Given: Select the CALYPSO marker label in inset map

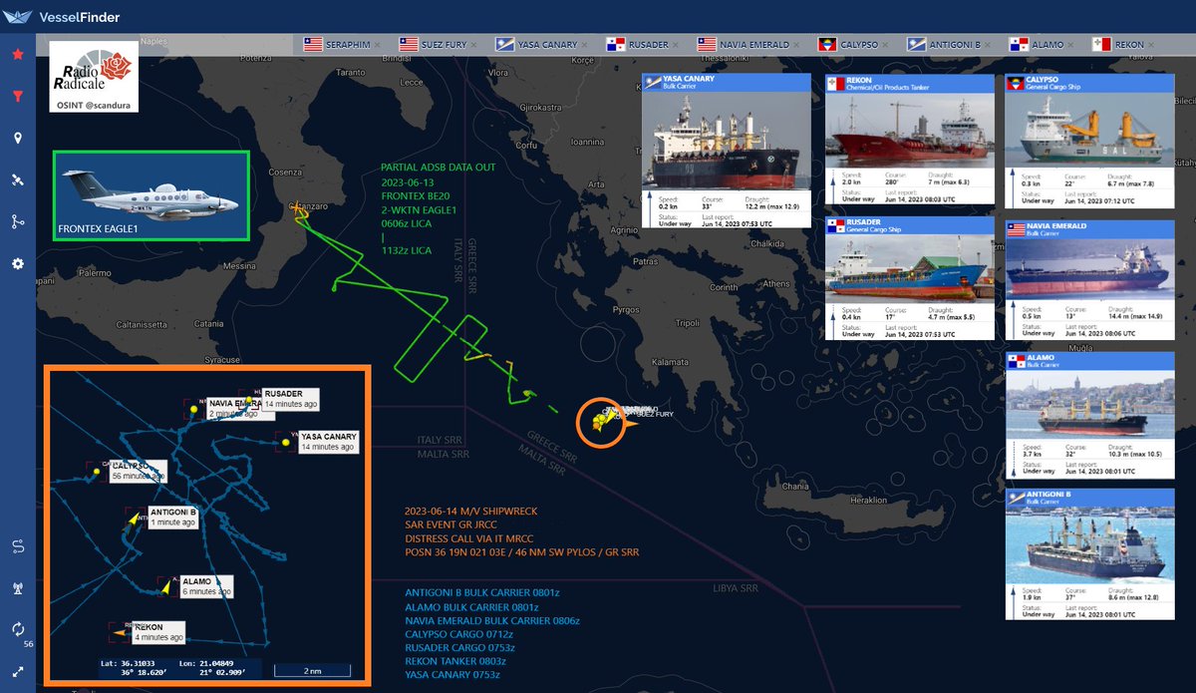Looking at the screenshot, I should 138,471.
